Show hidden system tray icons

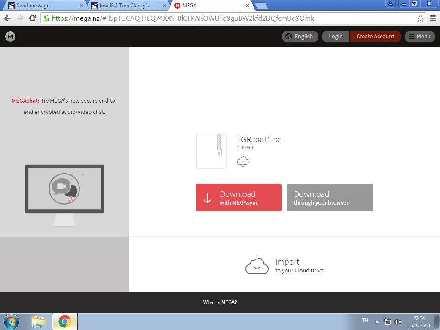click(x=377, y=322)
